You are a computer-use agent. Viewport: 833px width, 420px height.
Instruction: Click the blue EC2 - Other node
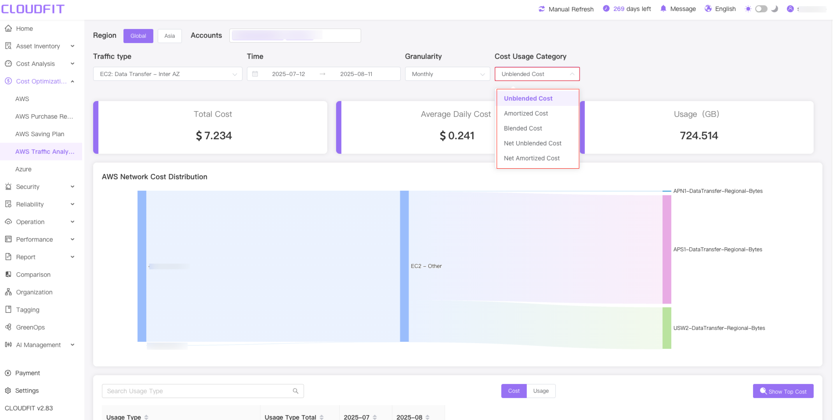(x=404, y=266)
